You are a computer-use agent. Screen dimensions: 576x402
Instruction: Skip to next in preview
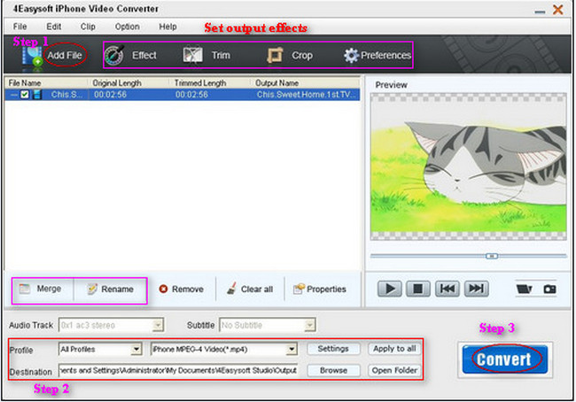[x=476, y=289]
